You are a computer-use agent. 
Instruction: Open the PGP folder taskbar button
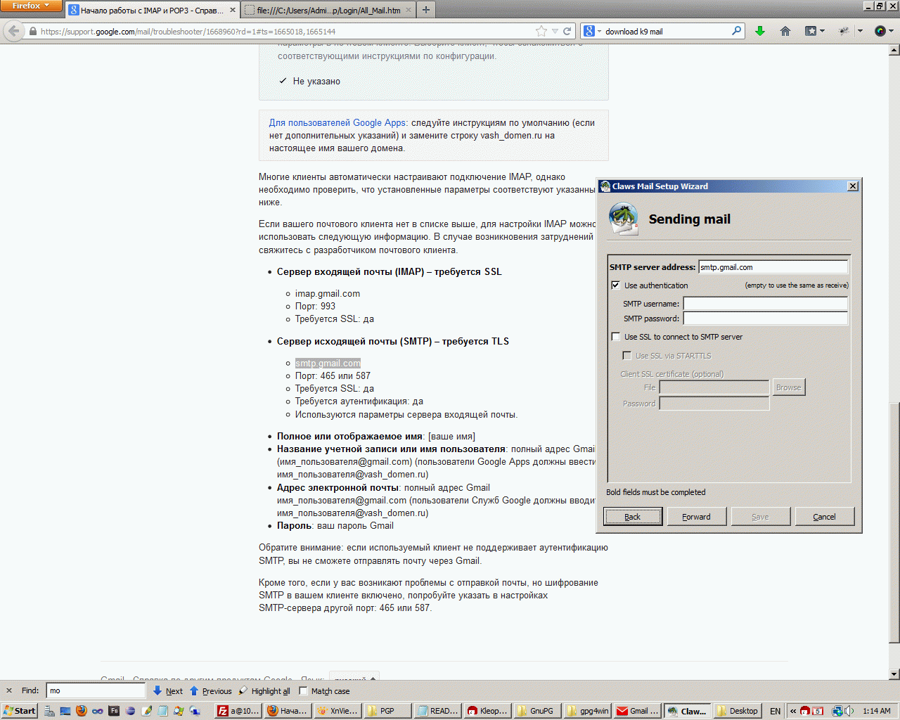coord(387,711)
